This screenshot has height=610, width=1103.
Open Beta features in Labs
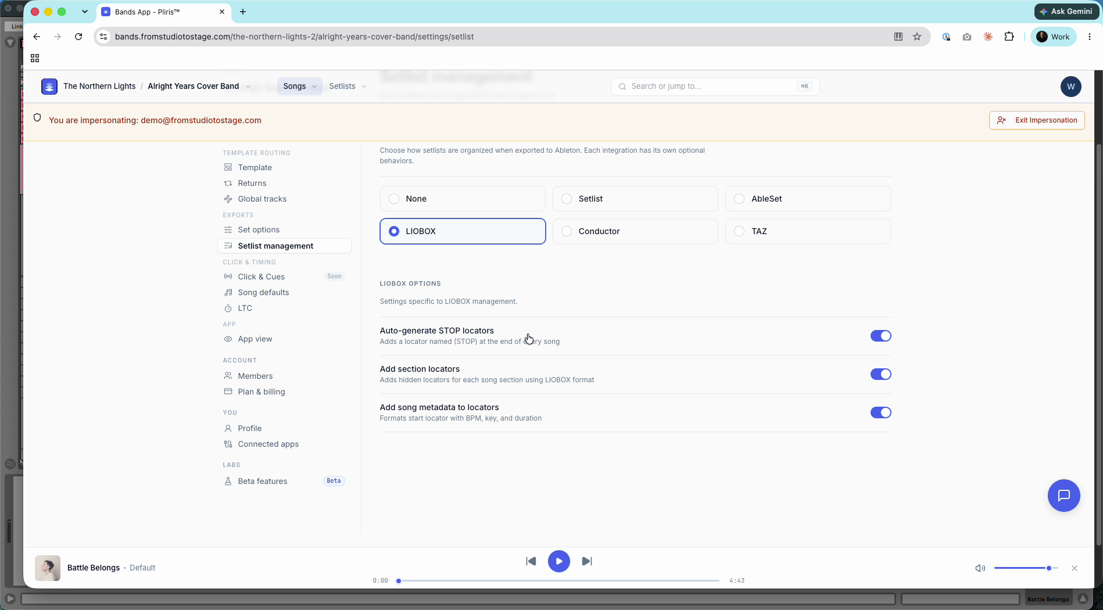[x=284, y=481]
